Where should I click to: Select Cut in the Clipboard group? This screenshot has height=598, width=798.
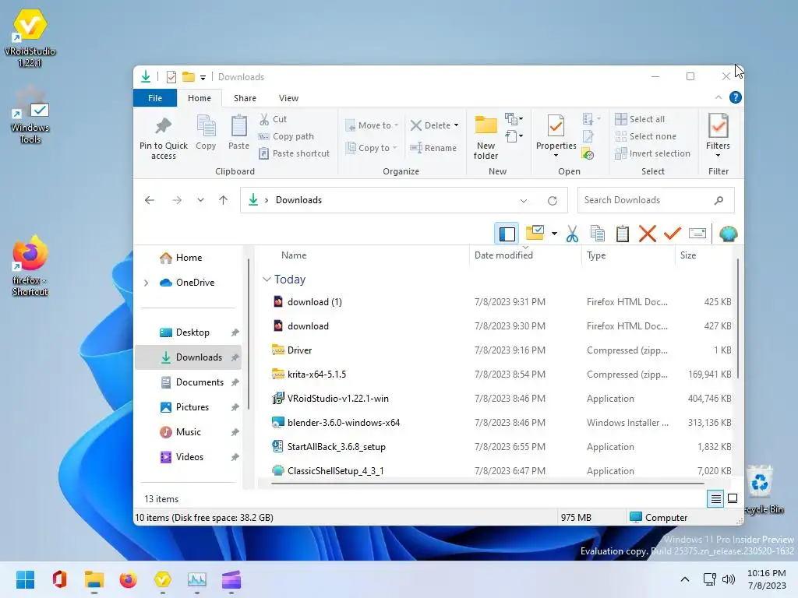click(x=274, y=119)
